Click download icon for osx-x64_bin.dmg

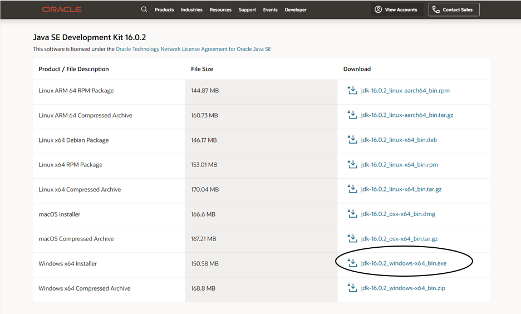coord(352,214)
